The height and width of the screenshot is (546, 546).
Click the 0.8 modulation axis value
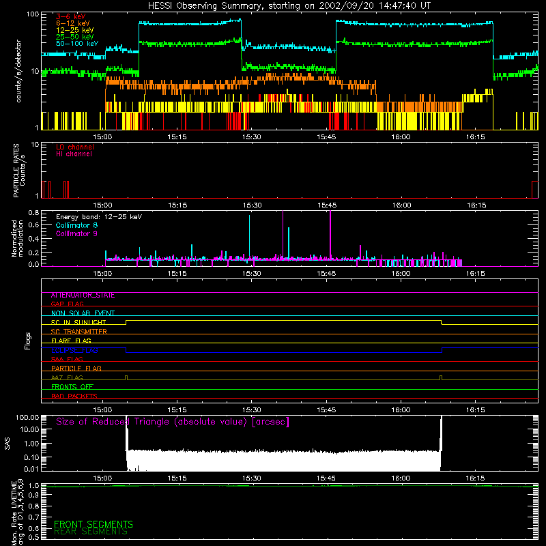(x=33, y=212)
